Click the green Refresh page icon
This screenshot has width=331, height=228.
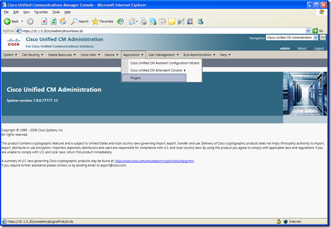pos(54,21)
